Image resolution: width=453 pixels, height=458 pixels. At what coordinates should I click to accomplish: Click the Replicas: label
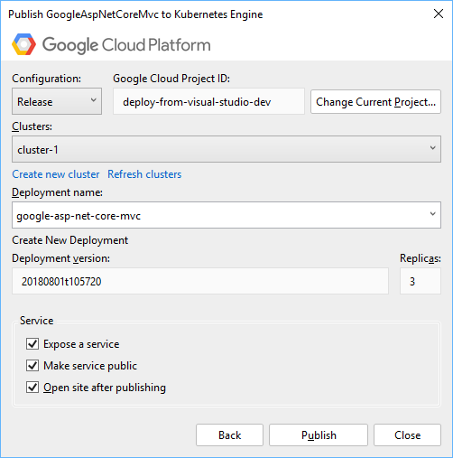pyautogui.click(x=421, y=258)
